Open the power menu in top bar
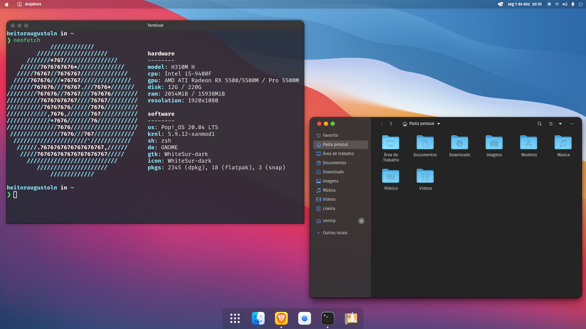The image size is (586, 329). pyautogui.click(x=581, y=4)
